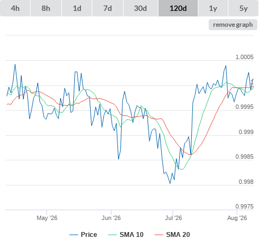Switch to the 8h time range
Image resolution: width=259 pixels, height=249 pixels.
coord(46,8)
